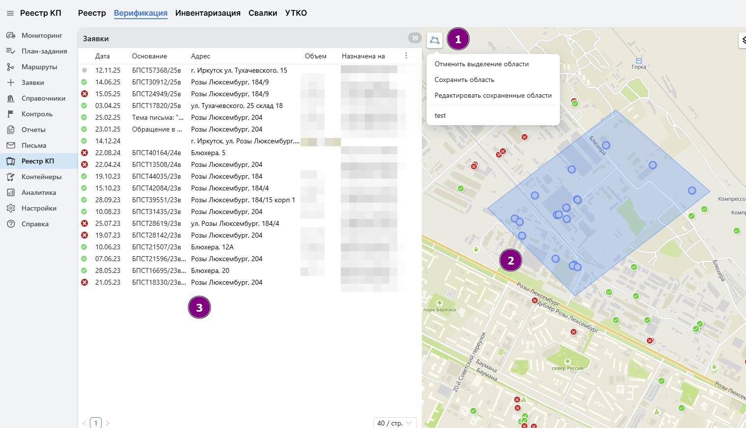
Task: Click the polygon area selection tool icon
Action: click(x=435, y=40)
